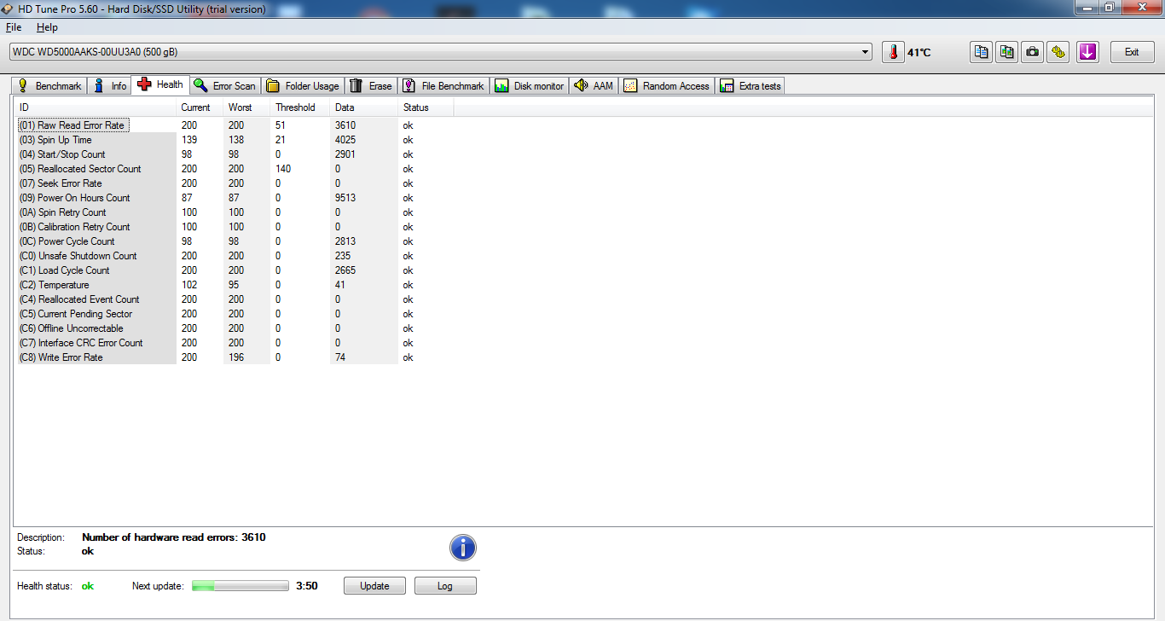Screen dimensions: 1165x621
Task: Click threshold value 140 in the table
Action: coord(283,169)
